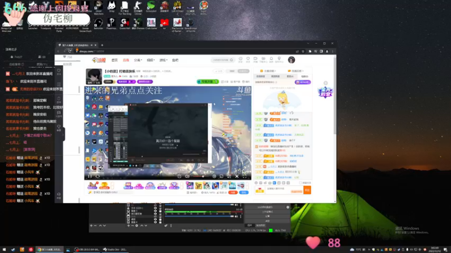
Task: Add a source with OBS plus button
Action: click(x=129, y=226)
